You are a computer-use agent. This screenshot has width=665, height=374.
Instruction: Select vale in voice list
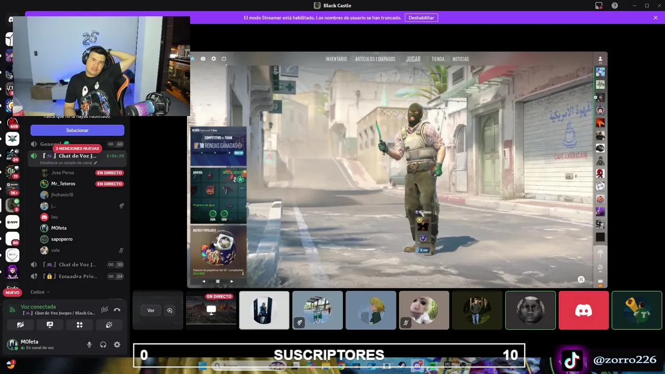click(x=82, y=250)
